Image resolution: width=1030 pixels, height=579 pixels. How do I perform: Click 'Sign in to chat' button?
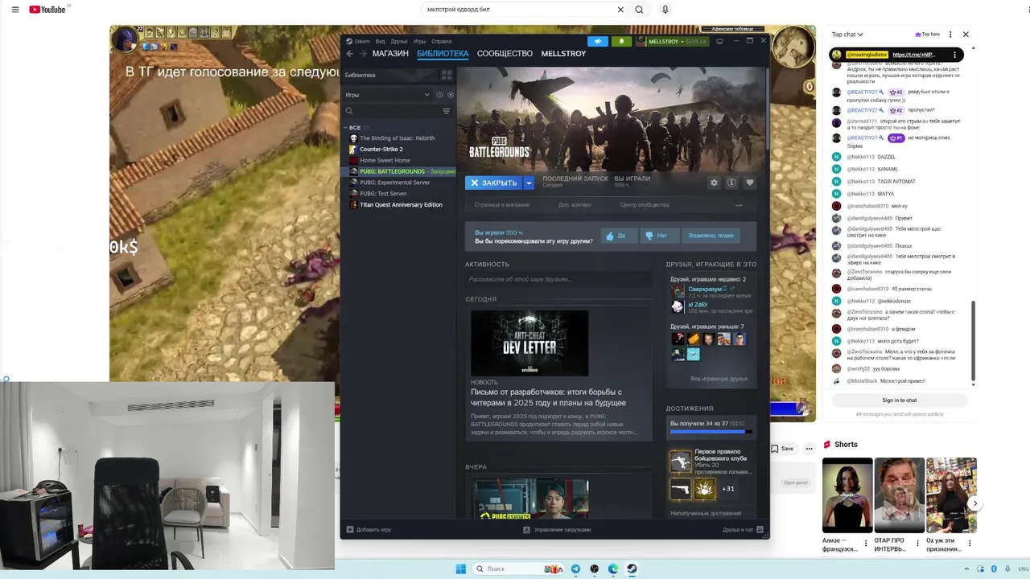tap(900, 400)
